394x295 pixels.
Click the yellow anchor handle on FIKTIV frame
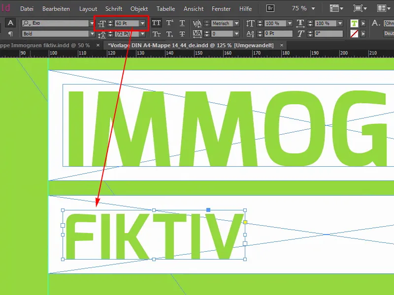click(245, 222)
